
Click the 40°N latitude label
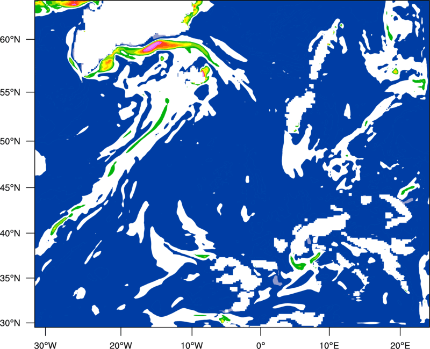(x=10, y=234)
